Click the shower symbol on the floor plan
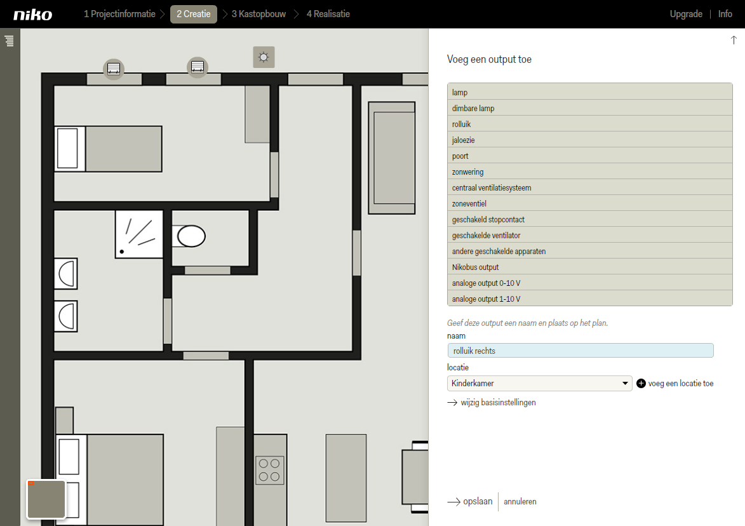The width and height of the screenshot is (745, 526). [139, 234]
